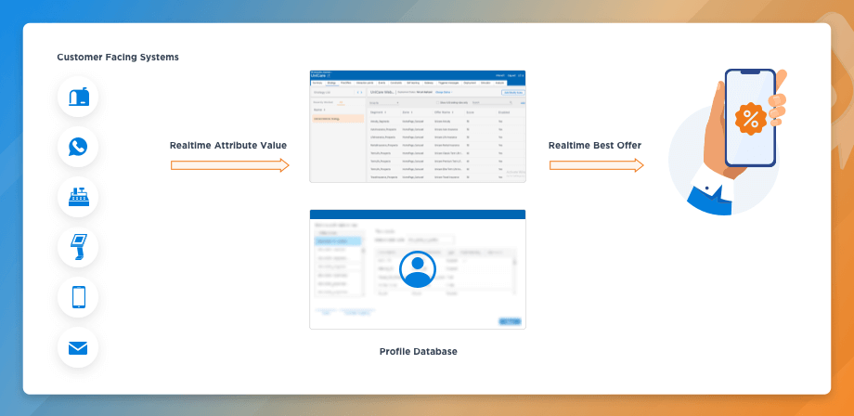This screenshot has height=416, width=854.
Task: Click the user profile avatar icon
Action: (418, 269)
